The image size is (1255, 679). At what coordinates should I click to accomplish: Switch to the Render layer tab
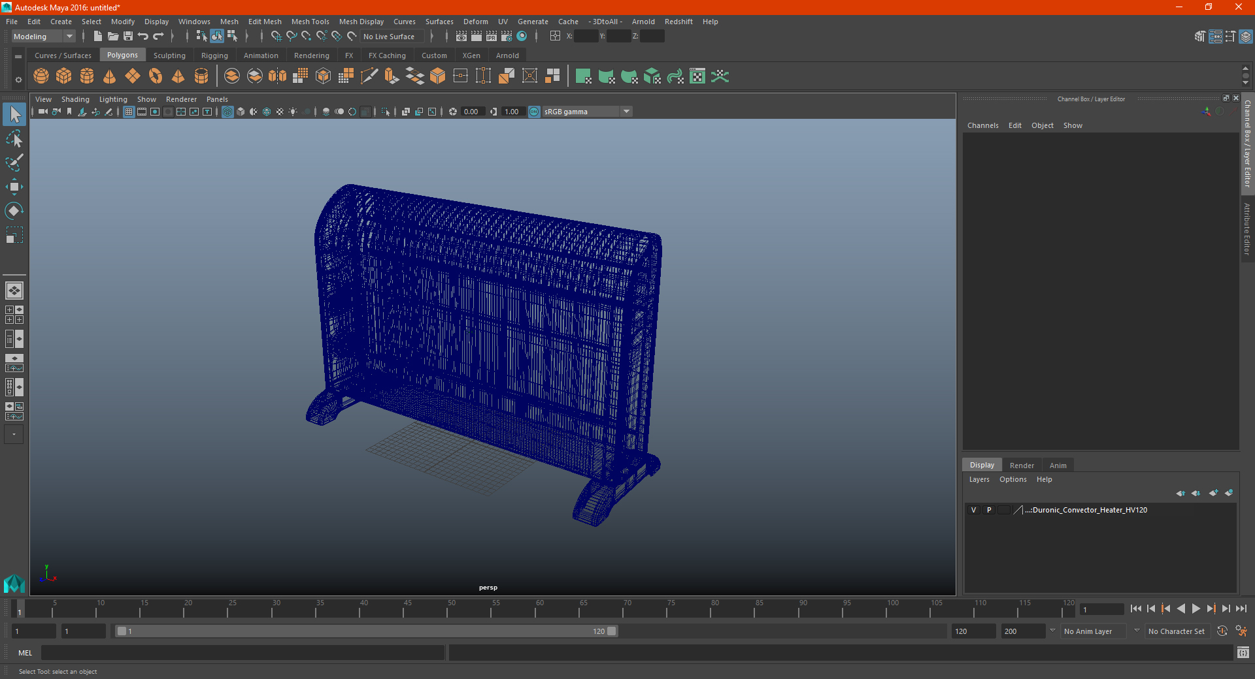coord(1022,466)
